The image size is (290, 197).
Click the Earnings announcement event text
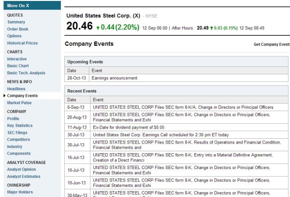(115, 78)
